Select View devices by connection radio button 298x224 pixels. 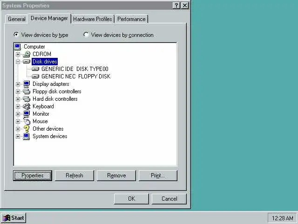(86, 35)
